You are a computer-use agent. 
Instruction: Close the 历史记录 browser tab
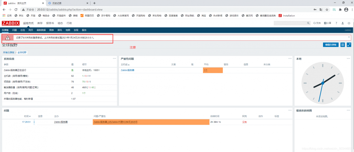click(87, 3)
